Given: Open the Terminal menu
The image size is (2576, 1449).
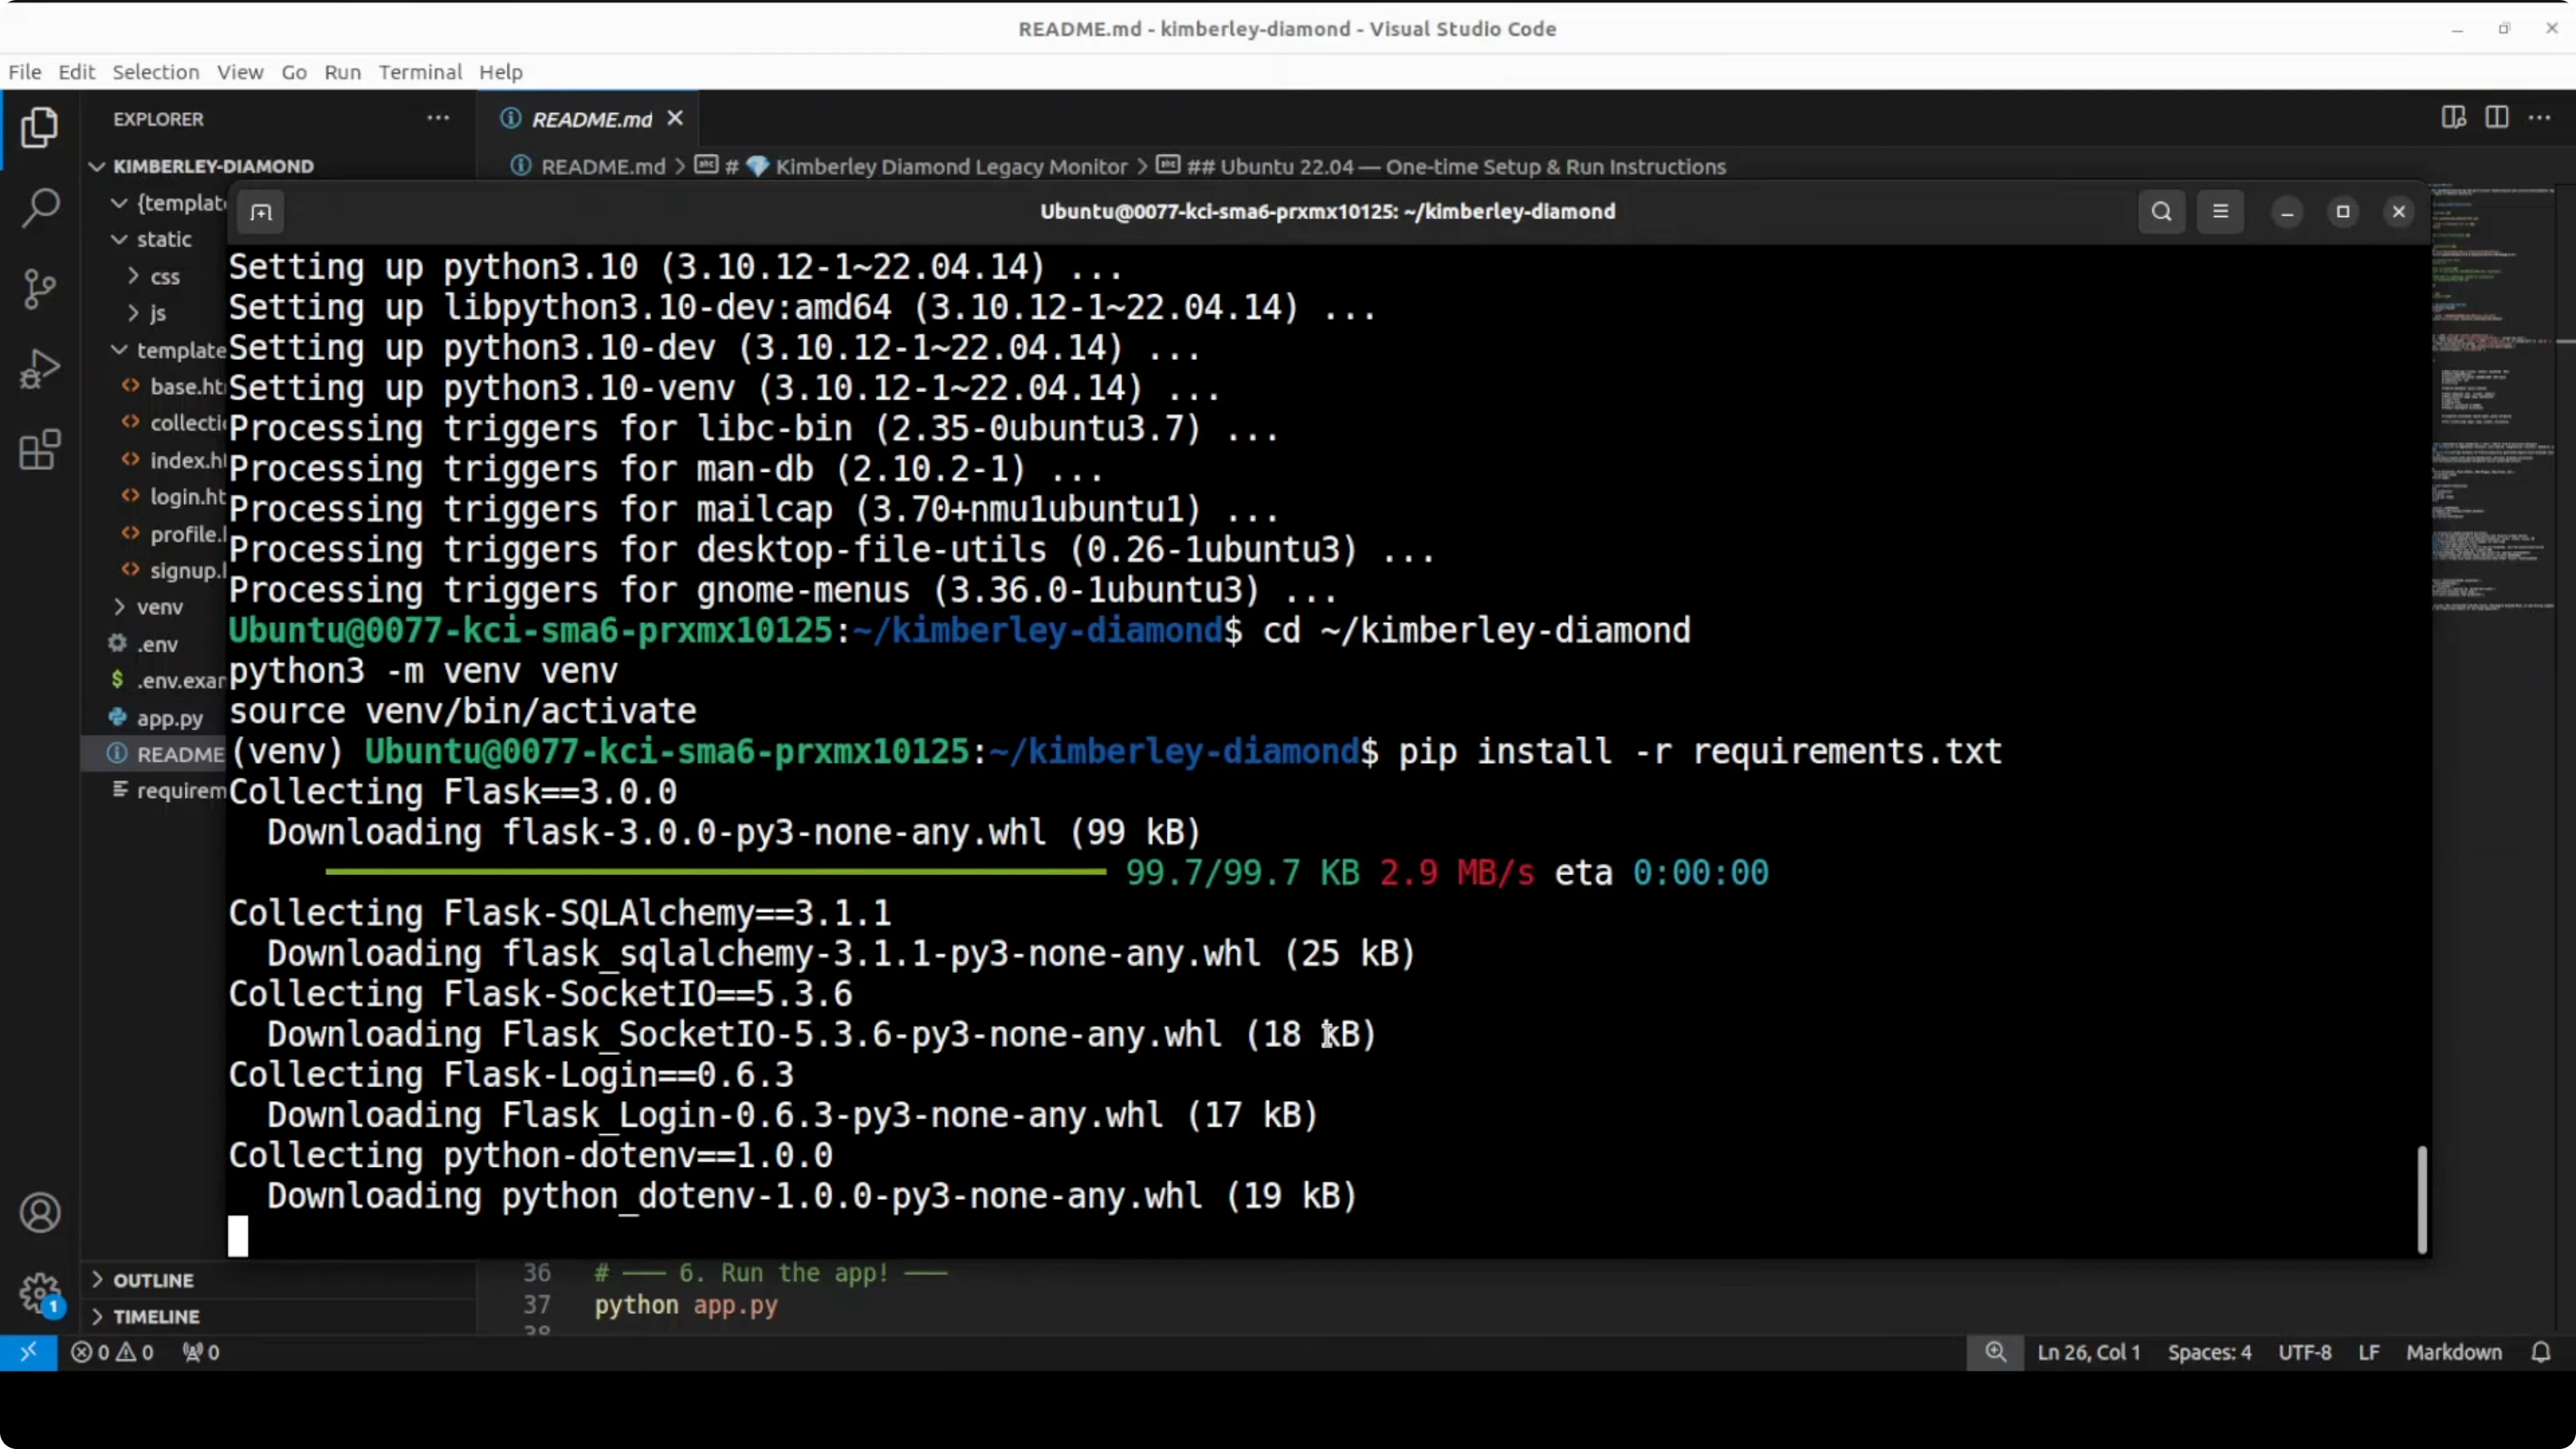Looking at the screenshot, I should [x=419, y=72].
